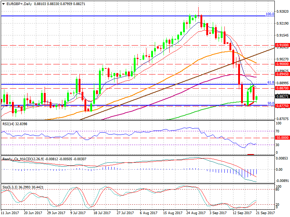
Task: Click the Fibonacci 61.8 level label
Action: pos(270,82)
